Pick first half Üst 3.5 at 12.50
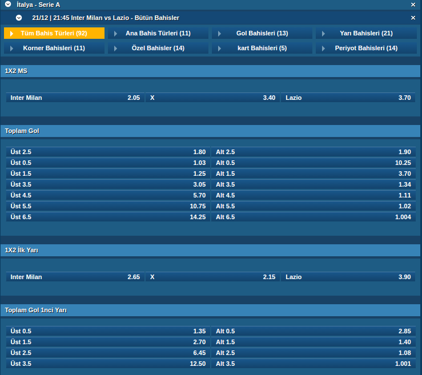 (108, 364)
